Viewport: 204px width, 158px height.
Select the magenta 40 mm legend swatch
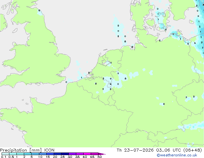pos(87,154)
